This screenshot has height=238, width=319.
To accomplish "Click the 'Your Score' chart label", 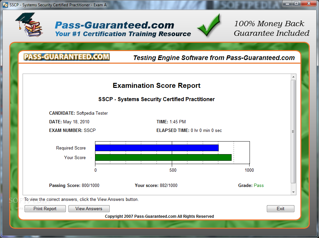I will [75, 157].
